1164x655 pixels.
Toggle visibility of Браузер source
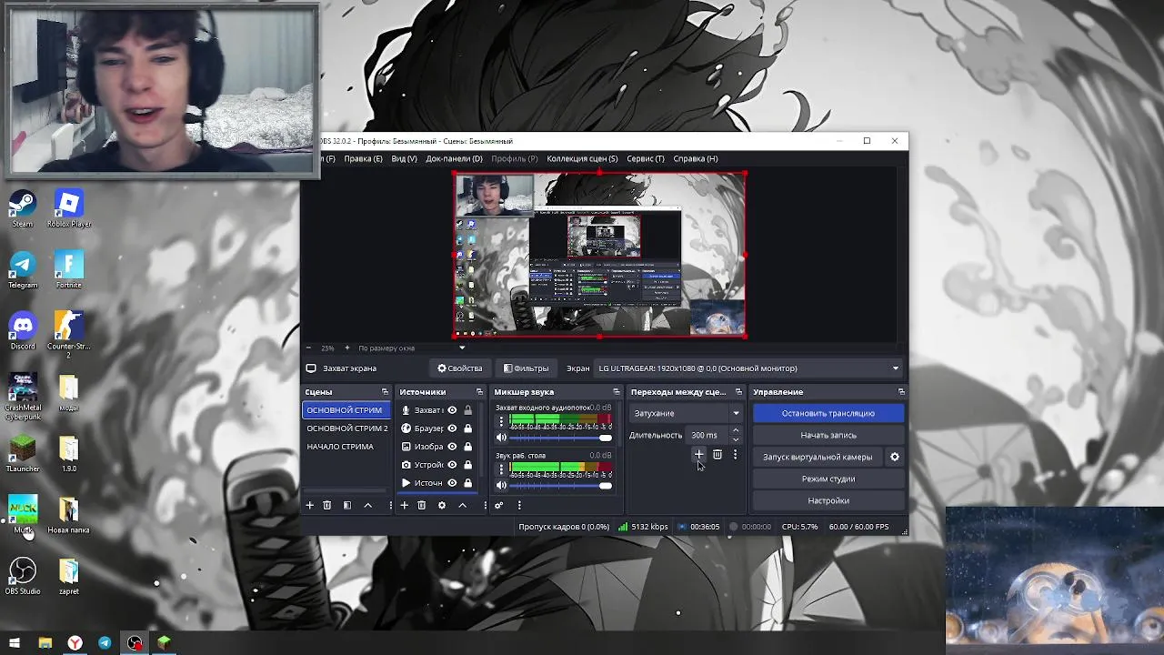point(452,428)
